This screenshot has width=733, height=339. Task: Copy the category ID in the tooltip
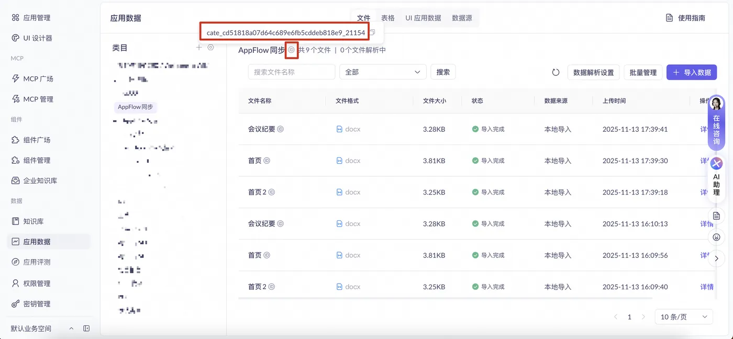(x=372, y=32)
